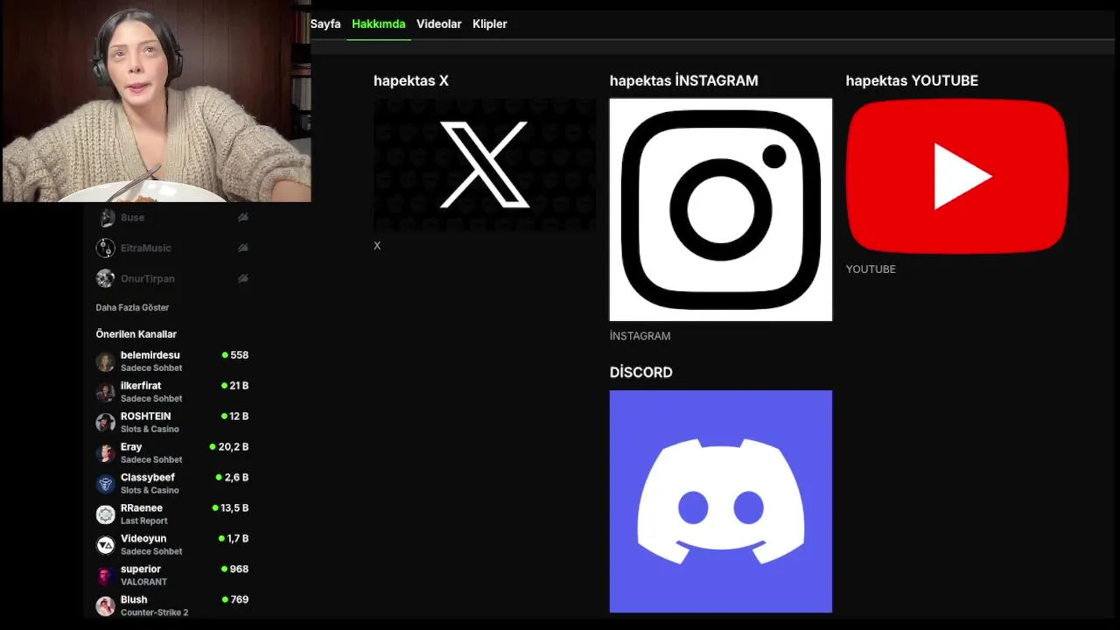Open the Discord logo panel

(x=721, y=501)
